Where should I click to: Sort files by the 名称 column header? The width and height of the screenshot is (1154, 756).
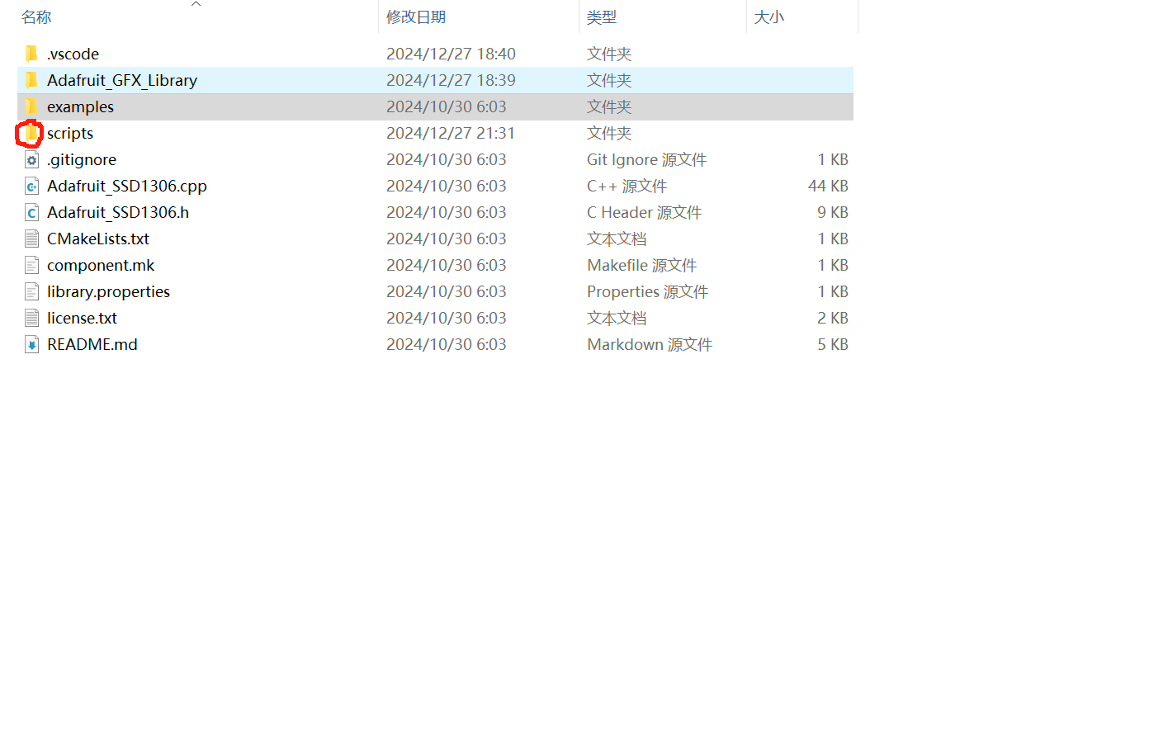click(36, 17)
